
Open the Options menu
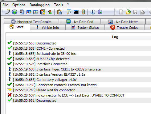click(19, 5)
